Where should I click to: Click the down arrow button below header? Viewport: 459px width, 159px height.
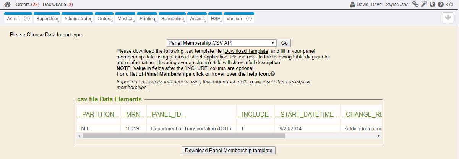click(448, 18)
